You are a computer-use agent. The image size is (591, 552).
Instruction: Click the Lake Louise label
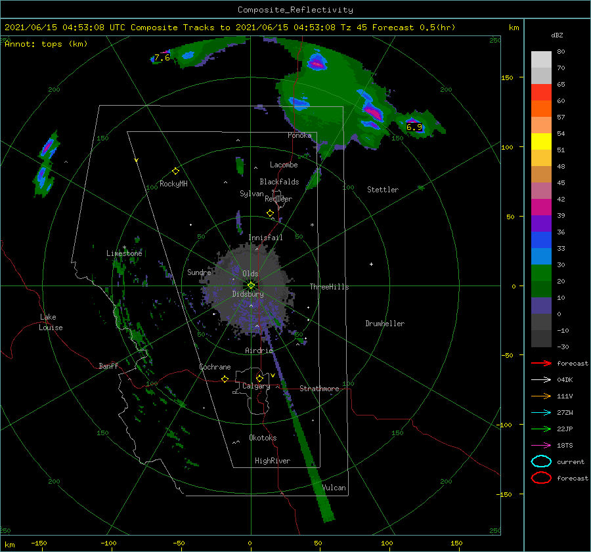[51, 322]
